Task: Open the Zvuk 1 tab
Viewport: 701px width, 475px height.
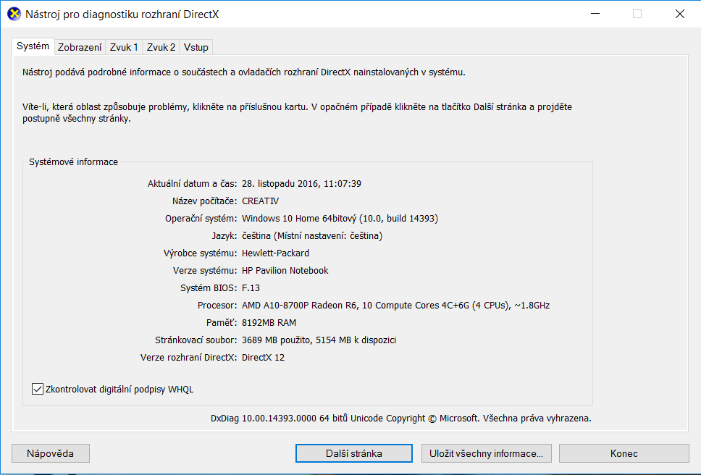Action: pos(124,47)
